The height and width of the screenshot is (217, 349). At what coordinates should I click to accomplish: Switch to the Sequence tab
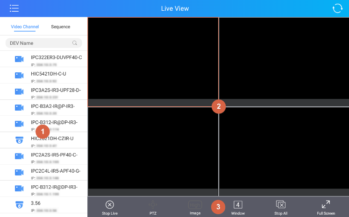(61, 27)
